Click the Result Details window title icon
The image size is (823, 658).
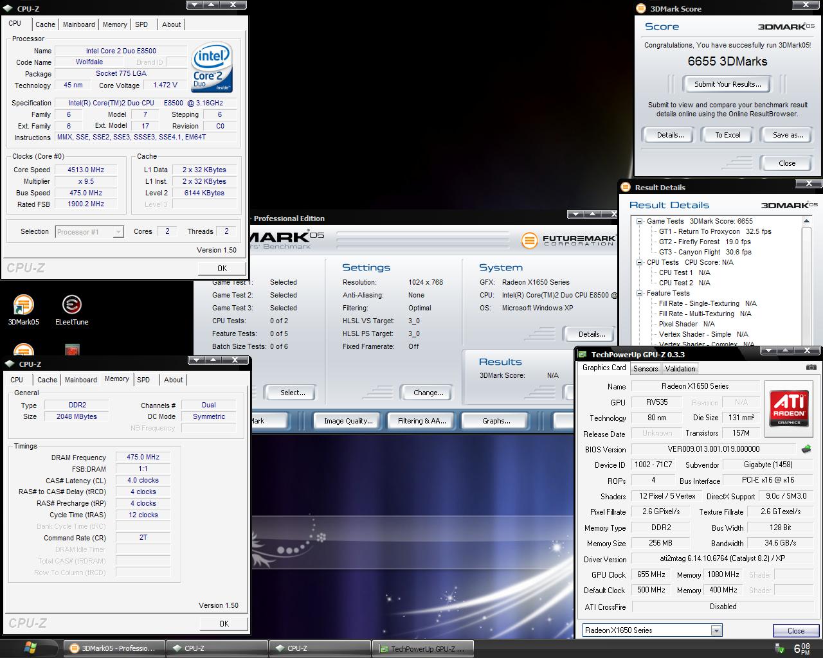[626, 187]
